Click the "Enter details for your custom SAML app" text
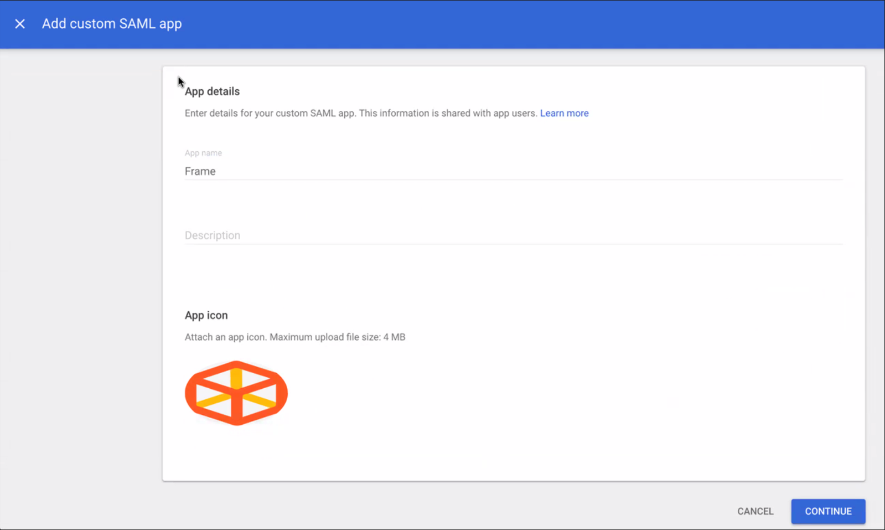This screenshot has height=530, width=885. (x=270, y=113)
